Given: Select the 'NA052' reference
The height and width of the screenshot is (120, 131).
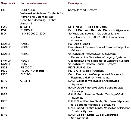Looking at the screenshot, I should (x=25, y=44).
